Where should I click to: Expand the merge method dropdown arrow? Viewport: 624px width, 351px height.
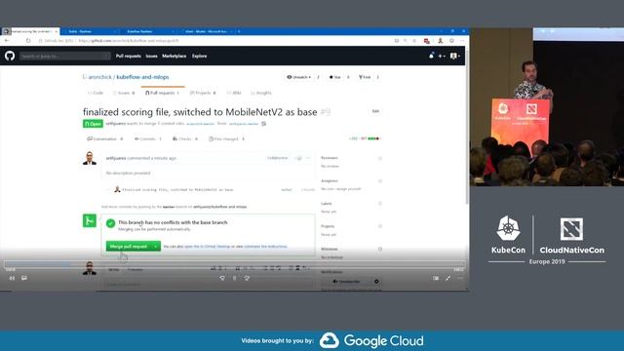click(x=156, y=247)
